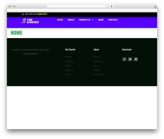Screen dimensions: 164x139
Task: Maximize window with green button
Action: point(14,6)
